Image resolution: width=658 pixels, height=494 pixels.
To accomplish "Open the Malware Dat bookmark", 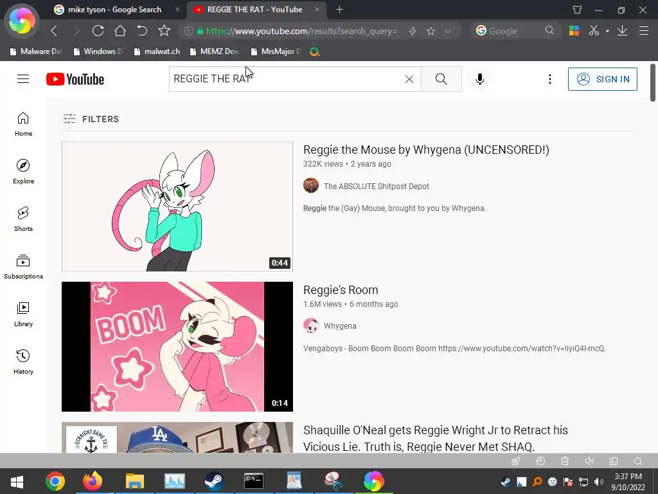I will (36, 51).
